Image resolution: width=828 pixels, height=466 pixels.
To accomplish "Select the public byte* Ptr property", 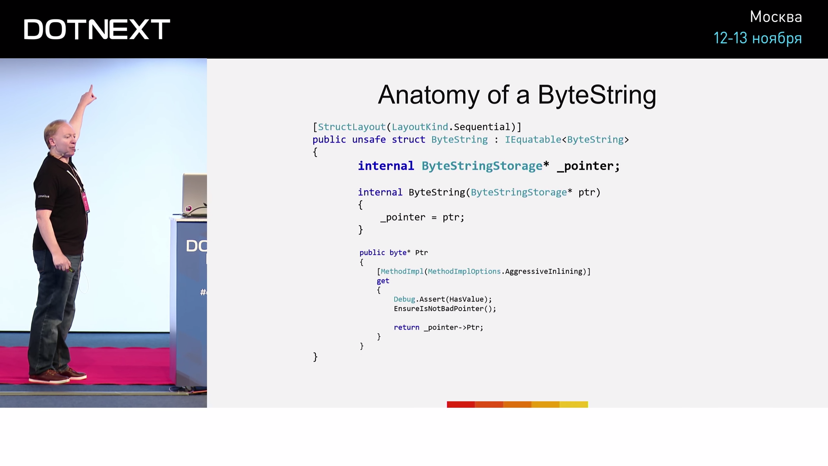I will [x=394, y=252].
